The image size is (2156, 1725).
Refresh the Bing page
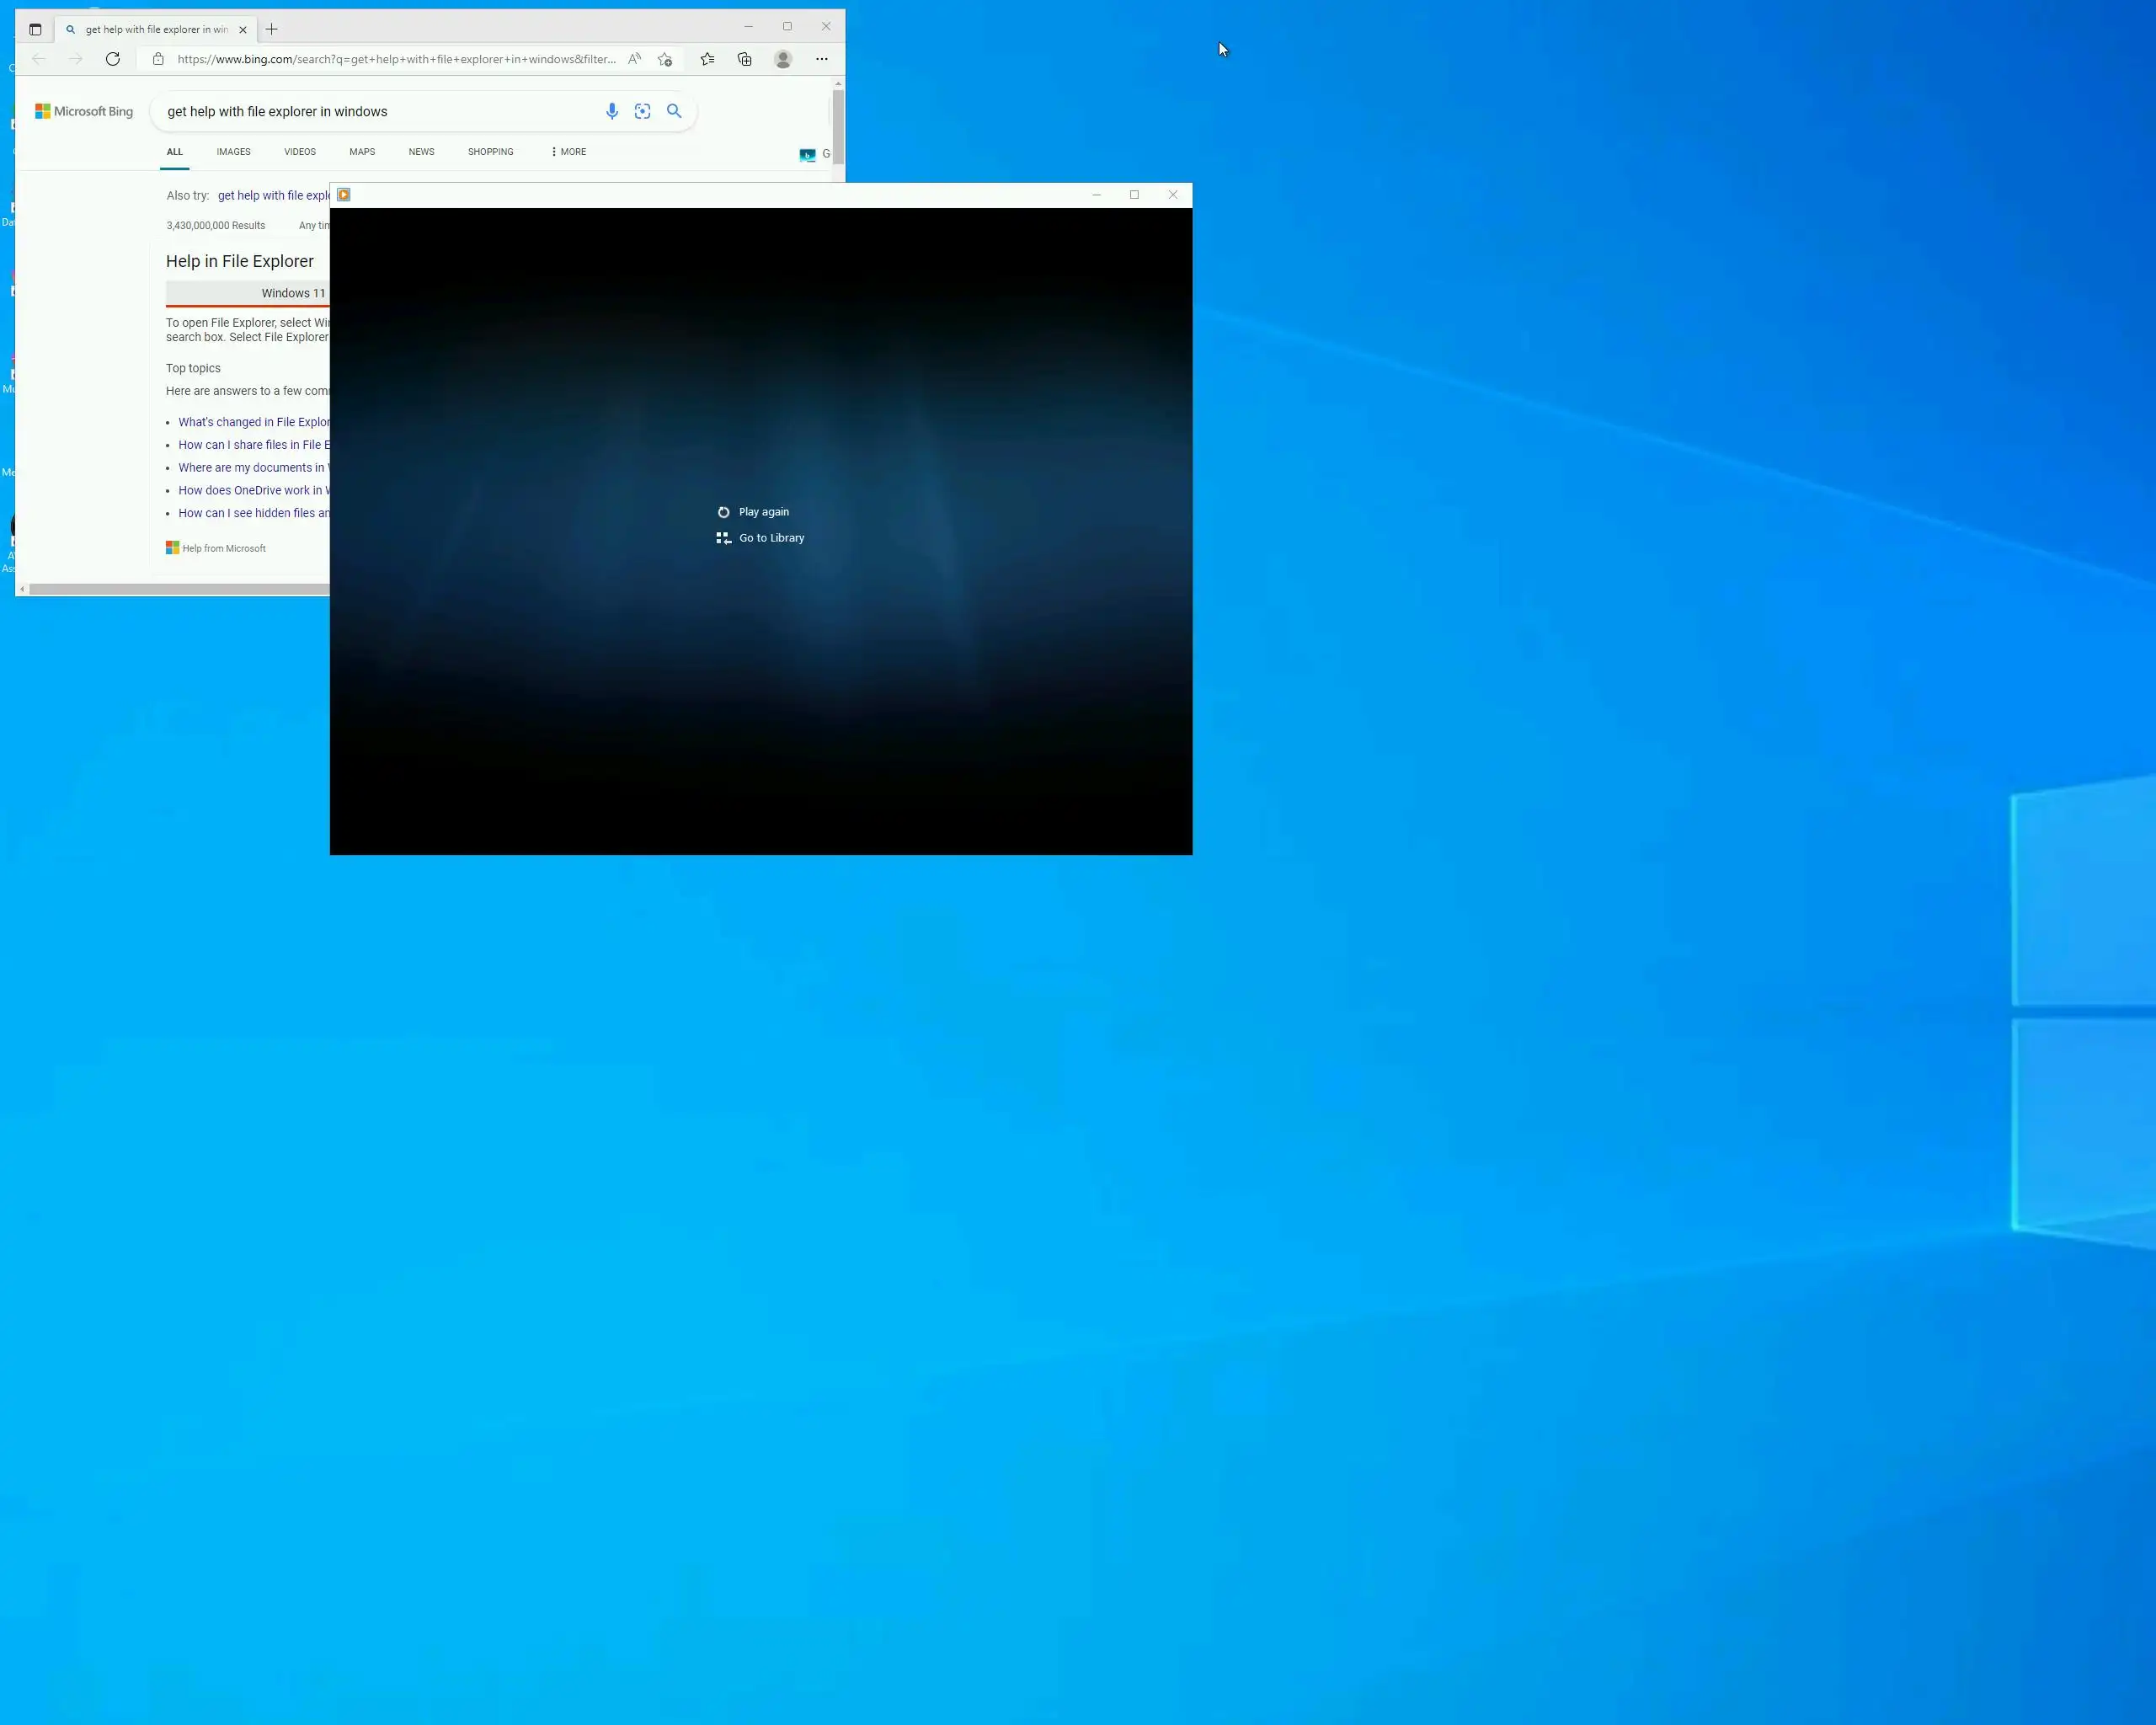[x=113, y=59]
